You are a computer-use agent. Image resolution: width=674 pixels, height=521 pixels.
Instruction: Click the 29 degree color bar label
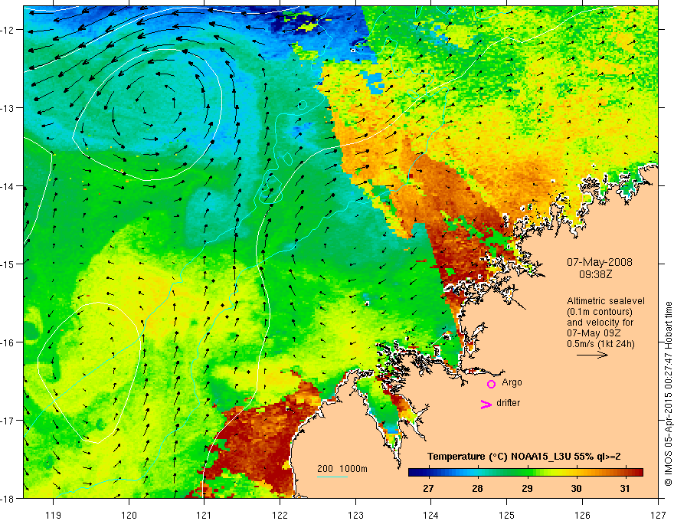coord(527,488)
